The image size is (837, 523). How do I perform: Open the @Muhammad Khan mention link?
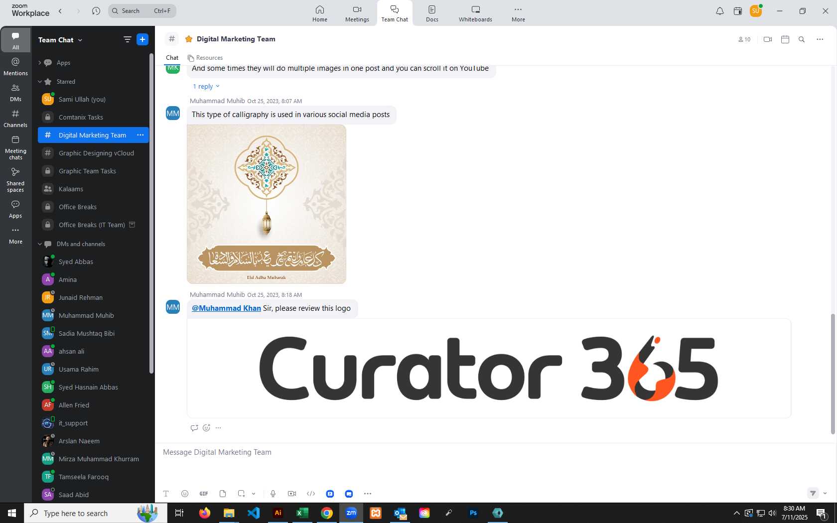(226, 308)
